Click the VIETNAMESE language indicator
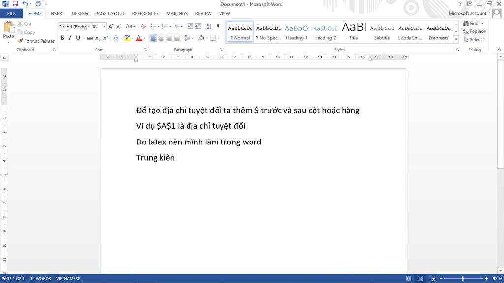Image resolution: width=504 pixels, height=283 pixels. pos(68,279)
